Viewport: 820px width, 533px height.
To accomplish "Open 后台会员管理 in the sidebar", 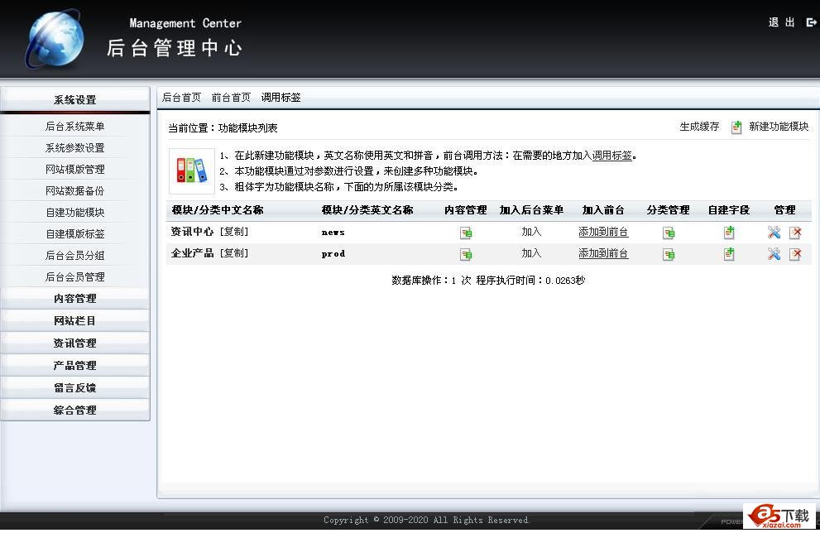I will coord(74,276).
